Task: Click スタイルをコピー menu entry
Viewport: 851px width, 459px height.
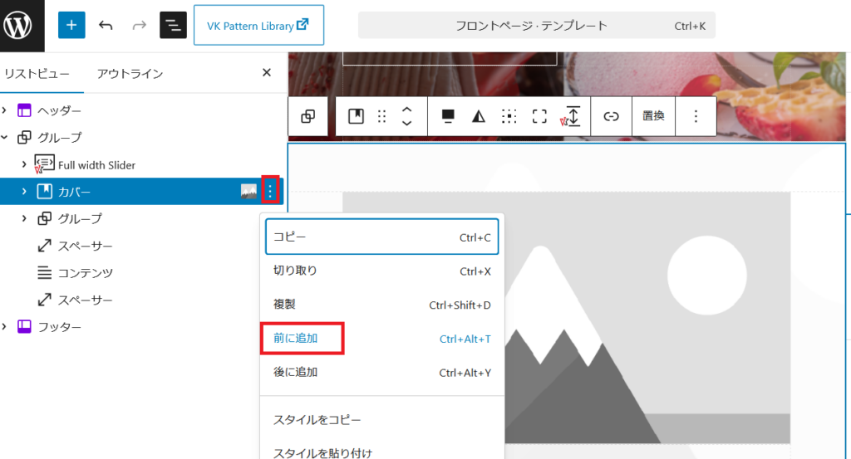Action: pos(317,420)
